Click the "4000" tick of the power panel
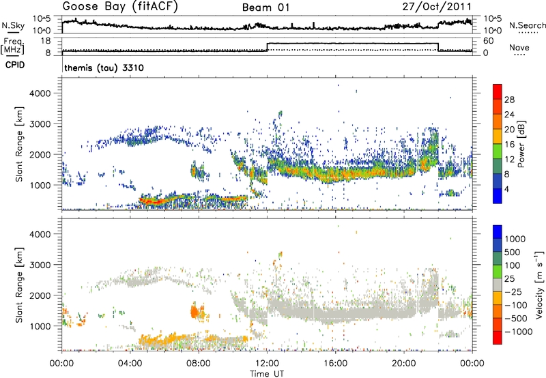The width and height of the screenshot is (546, 378). tap(40, 93)
